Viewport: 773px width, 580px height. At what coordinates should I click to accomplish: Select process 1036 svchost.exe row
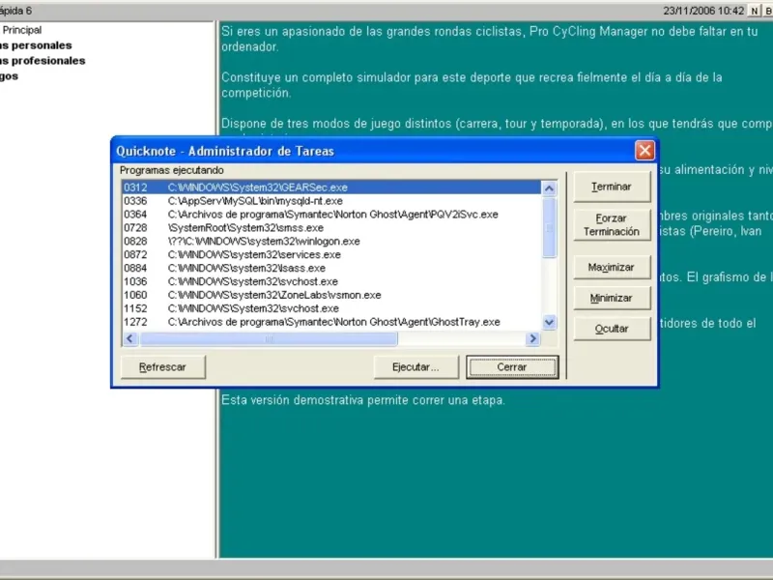pos(331,281)
